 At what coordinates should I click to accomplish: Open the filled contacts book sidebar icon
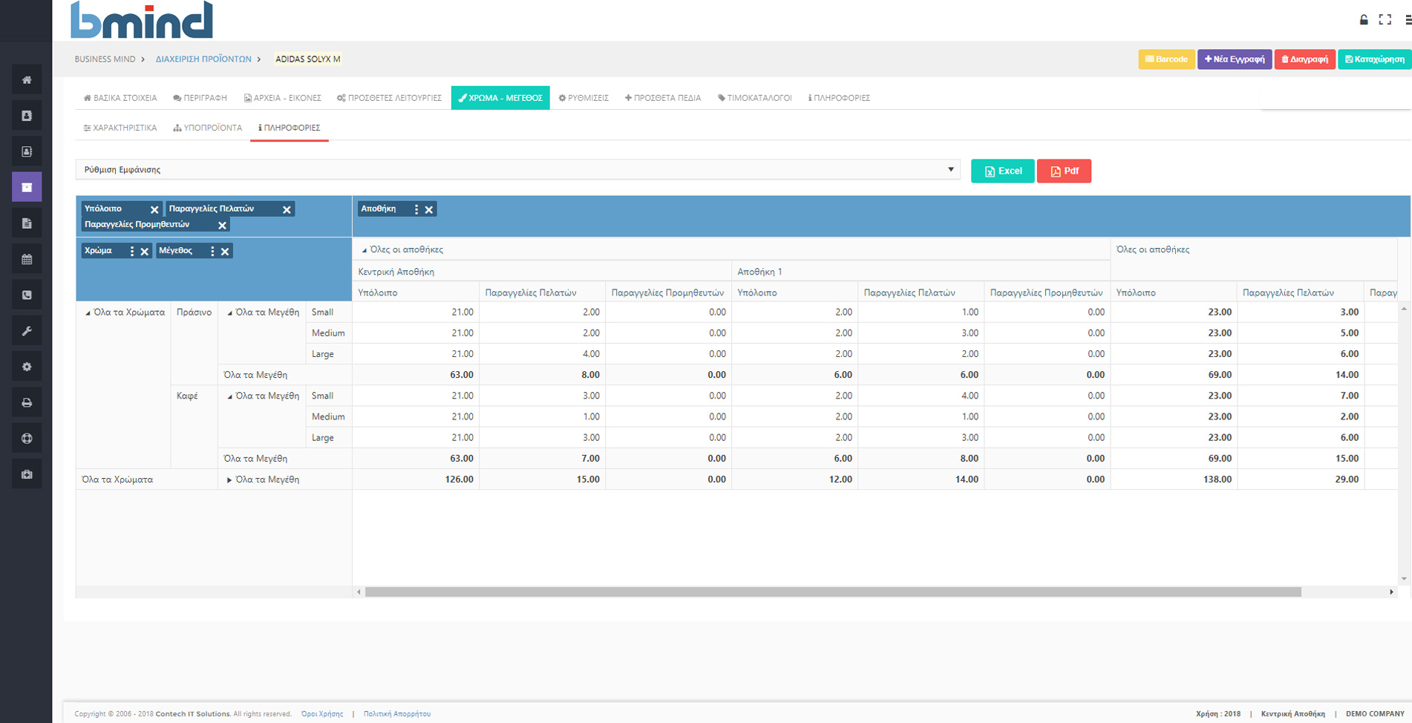[x=27, y=116]
